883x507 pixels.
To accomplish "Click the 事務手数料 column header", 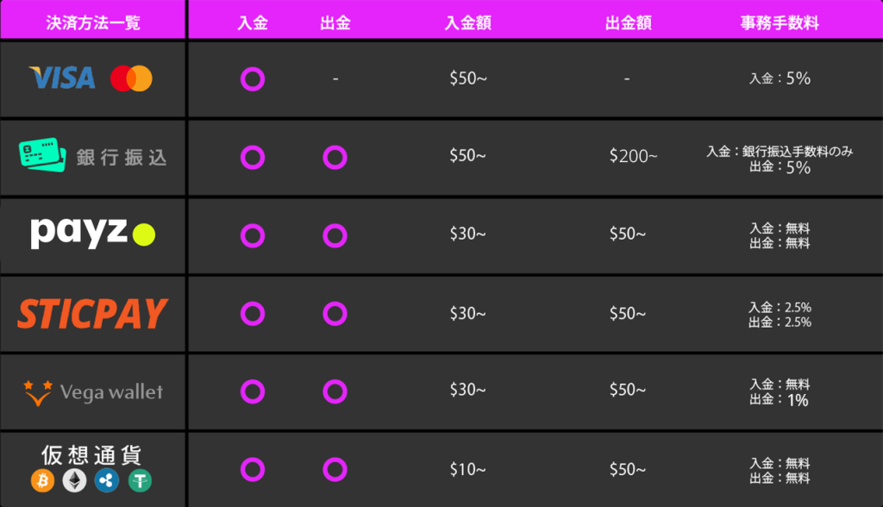I will point(780,22).
